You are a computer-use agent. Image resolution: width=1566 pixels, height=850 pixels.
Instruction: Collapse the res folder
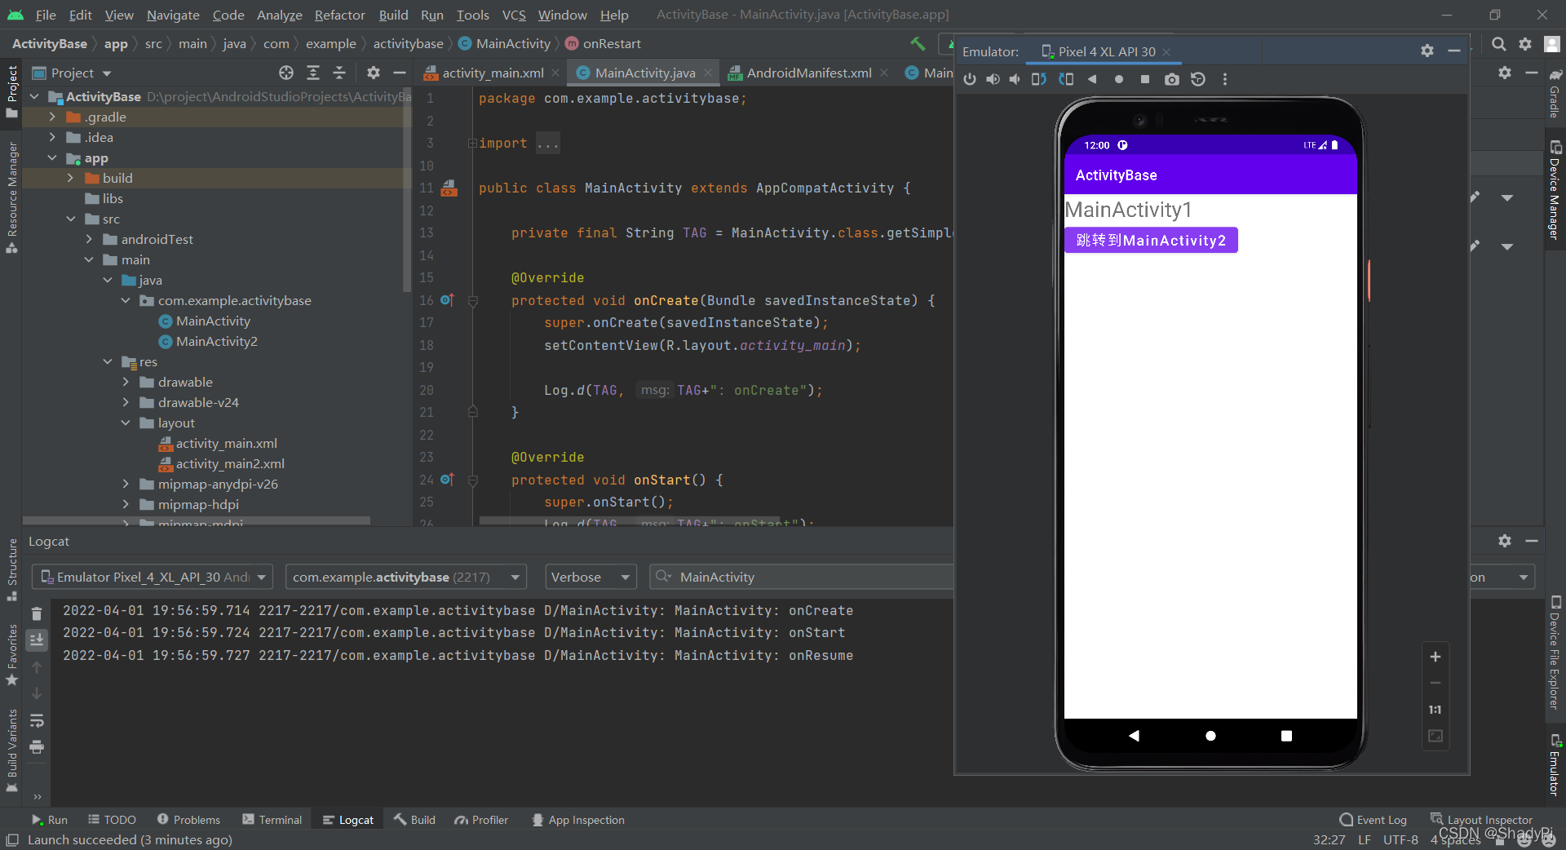pos(108,361)
